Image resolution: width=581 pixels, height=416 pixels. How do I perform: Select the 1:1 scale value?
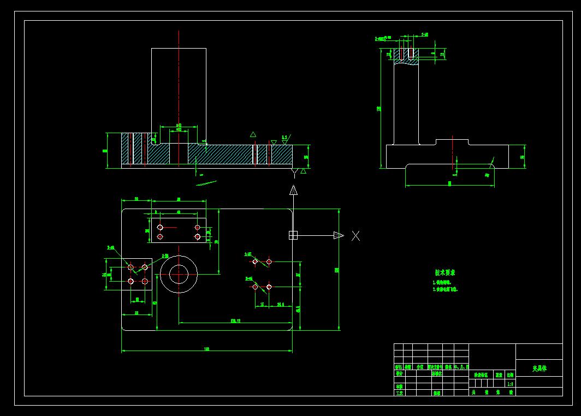point(510,384)
